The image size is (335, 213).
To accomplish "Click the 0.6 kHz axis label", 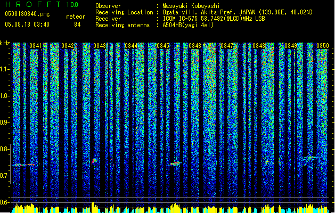I will click(5, 202).
